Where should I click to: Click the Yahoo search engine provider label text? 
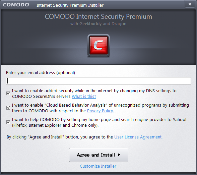[99, 122]
